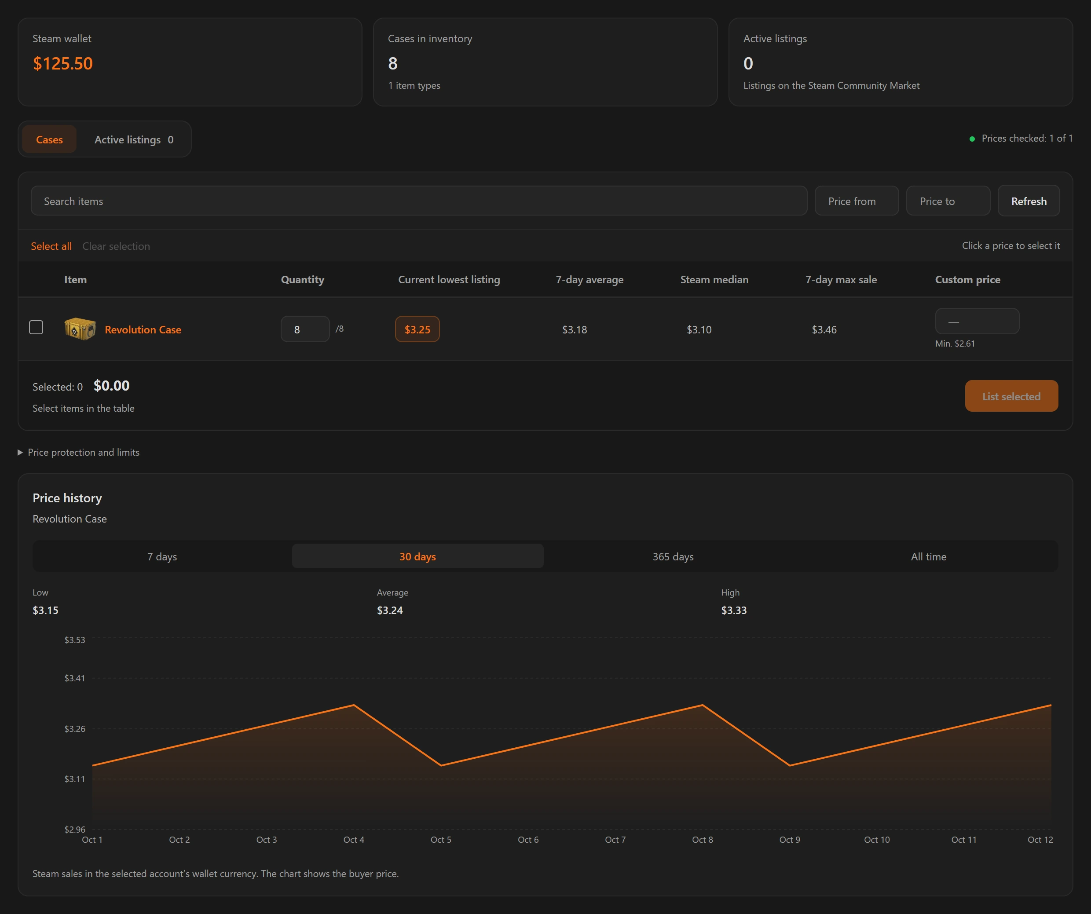1091x914 pixels.
Task: Click the Custom price input field
Action: (977, 322)
